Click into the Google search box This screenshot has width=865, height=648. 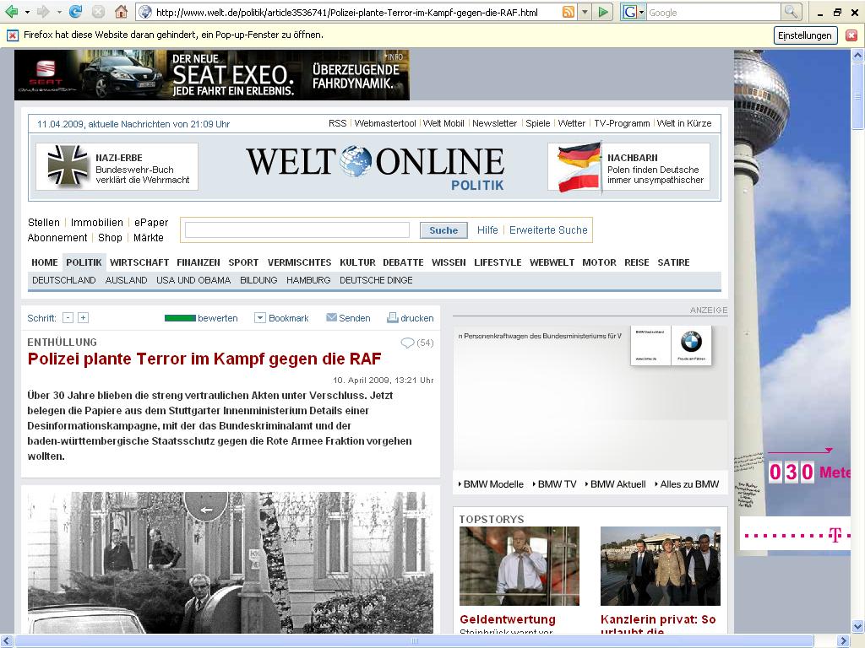[713, 12]
